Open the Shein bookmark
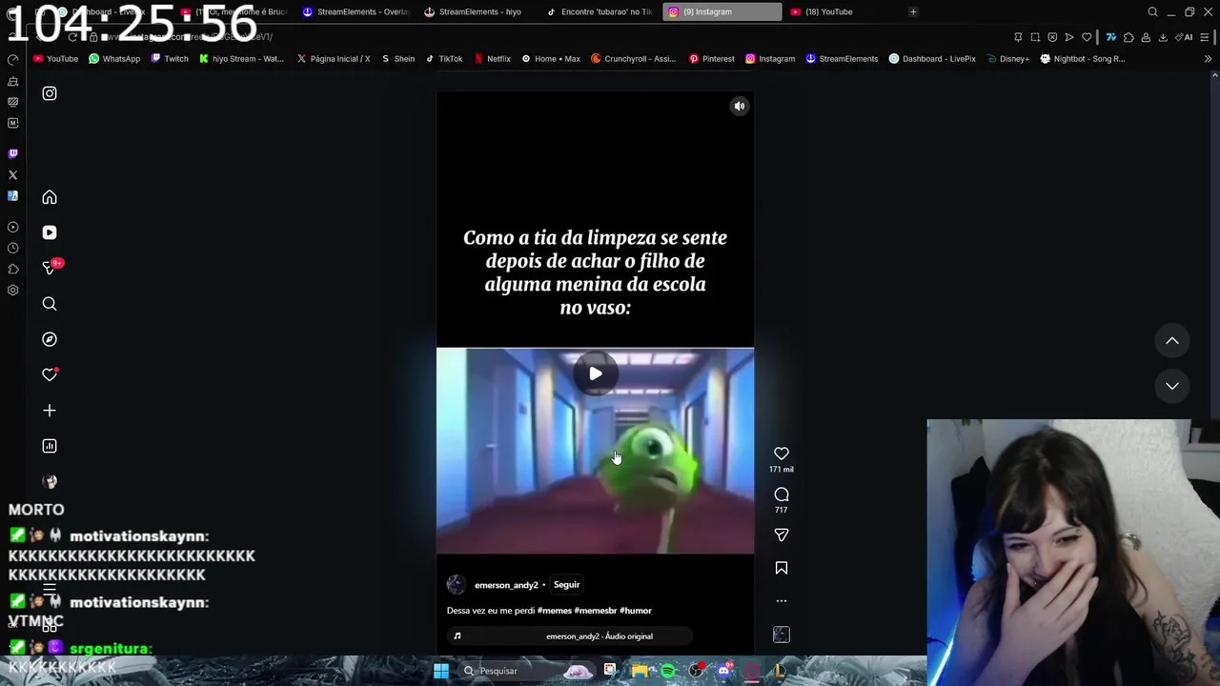Screen dimensions: 1220x686 tap(397, 59)
